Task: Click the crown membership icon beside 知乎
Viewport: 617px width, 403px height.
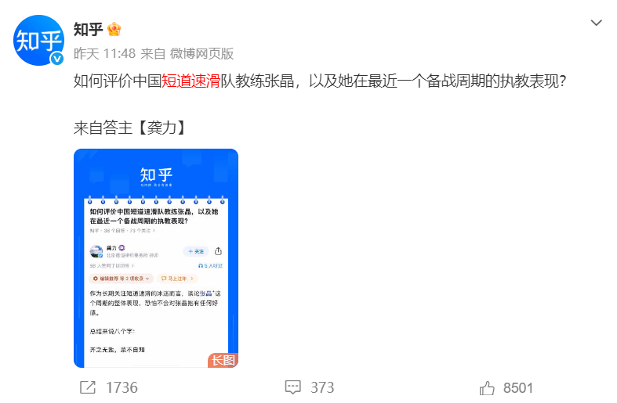Action: tap(114, 30)
